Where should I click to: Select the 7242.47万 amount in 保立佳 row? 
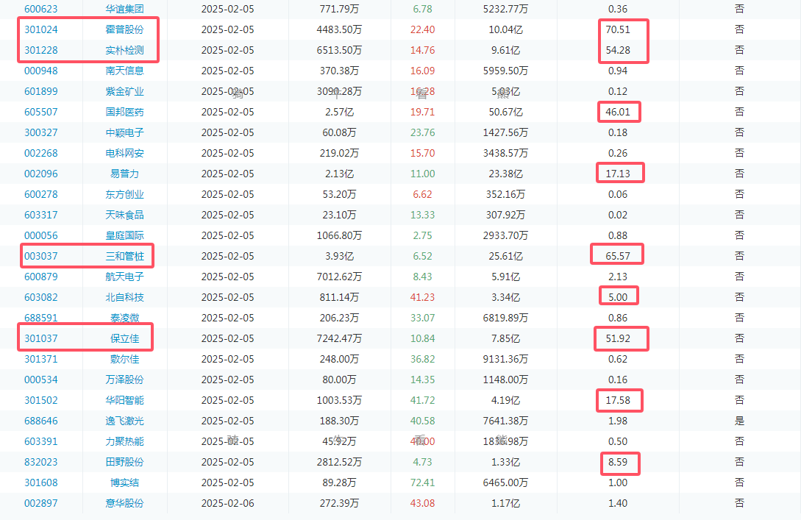click(339, 338)
